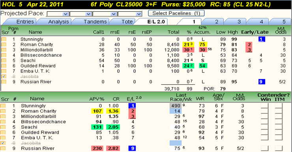Click yellow Accum. value 75 for Roman Charity
Image resolution: width=292 pixels, height=152 pixels.
coord(202,44)
